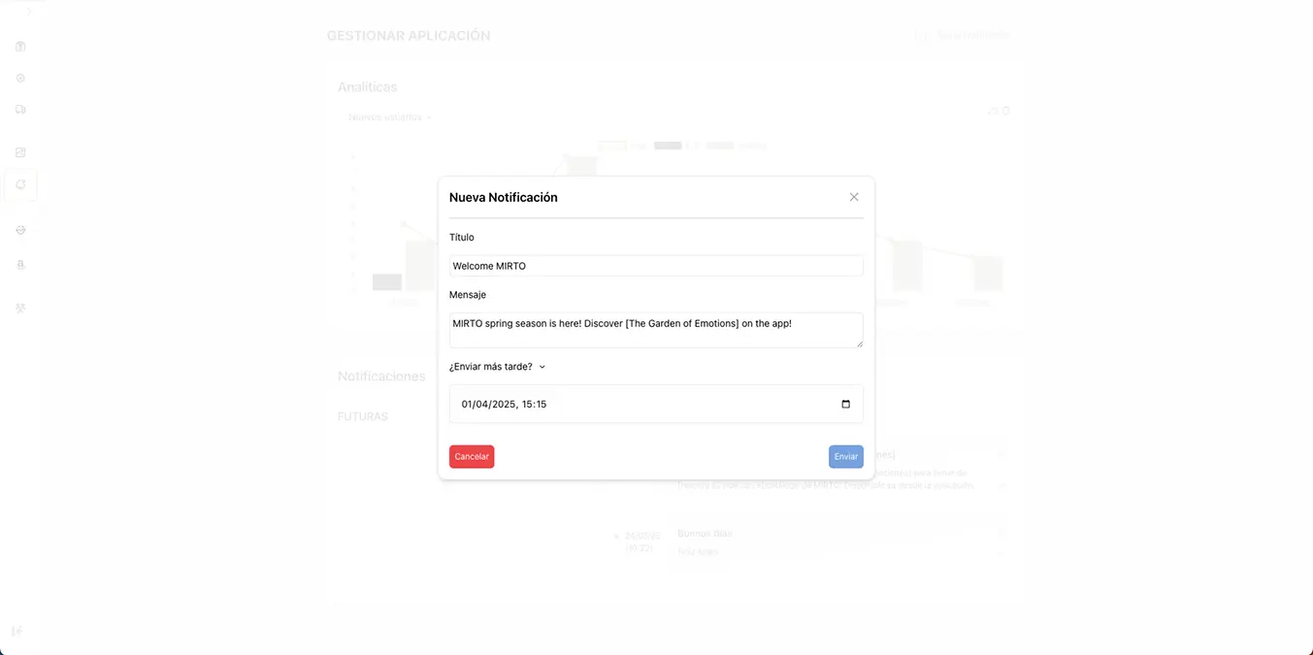Expand the sidebar with the top chevron
This screenshot has width=1313, height=655.
tap(29, 12)
